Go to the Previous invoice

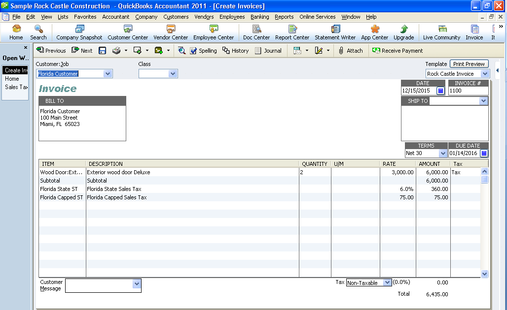[51, 50]
